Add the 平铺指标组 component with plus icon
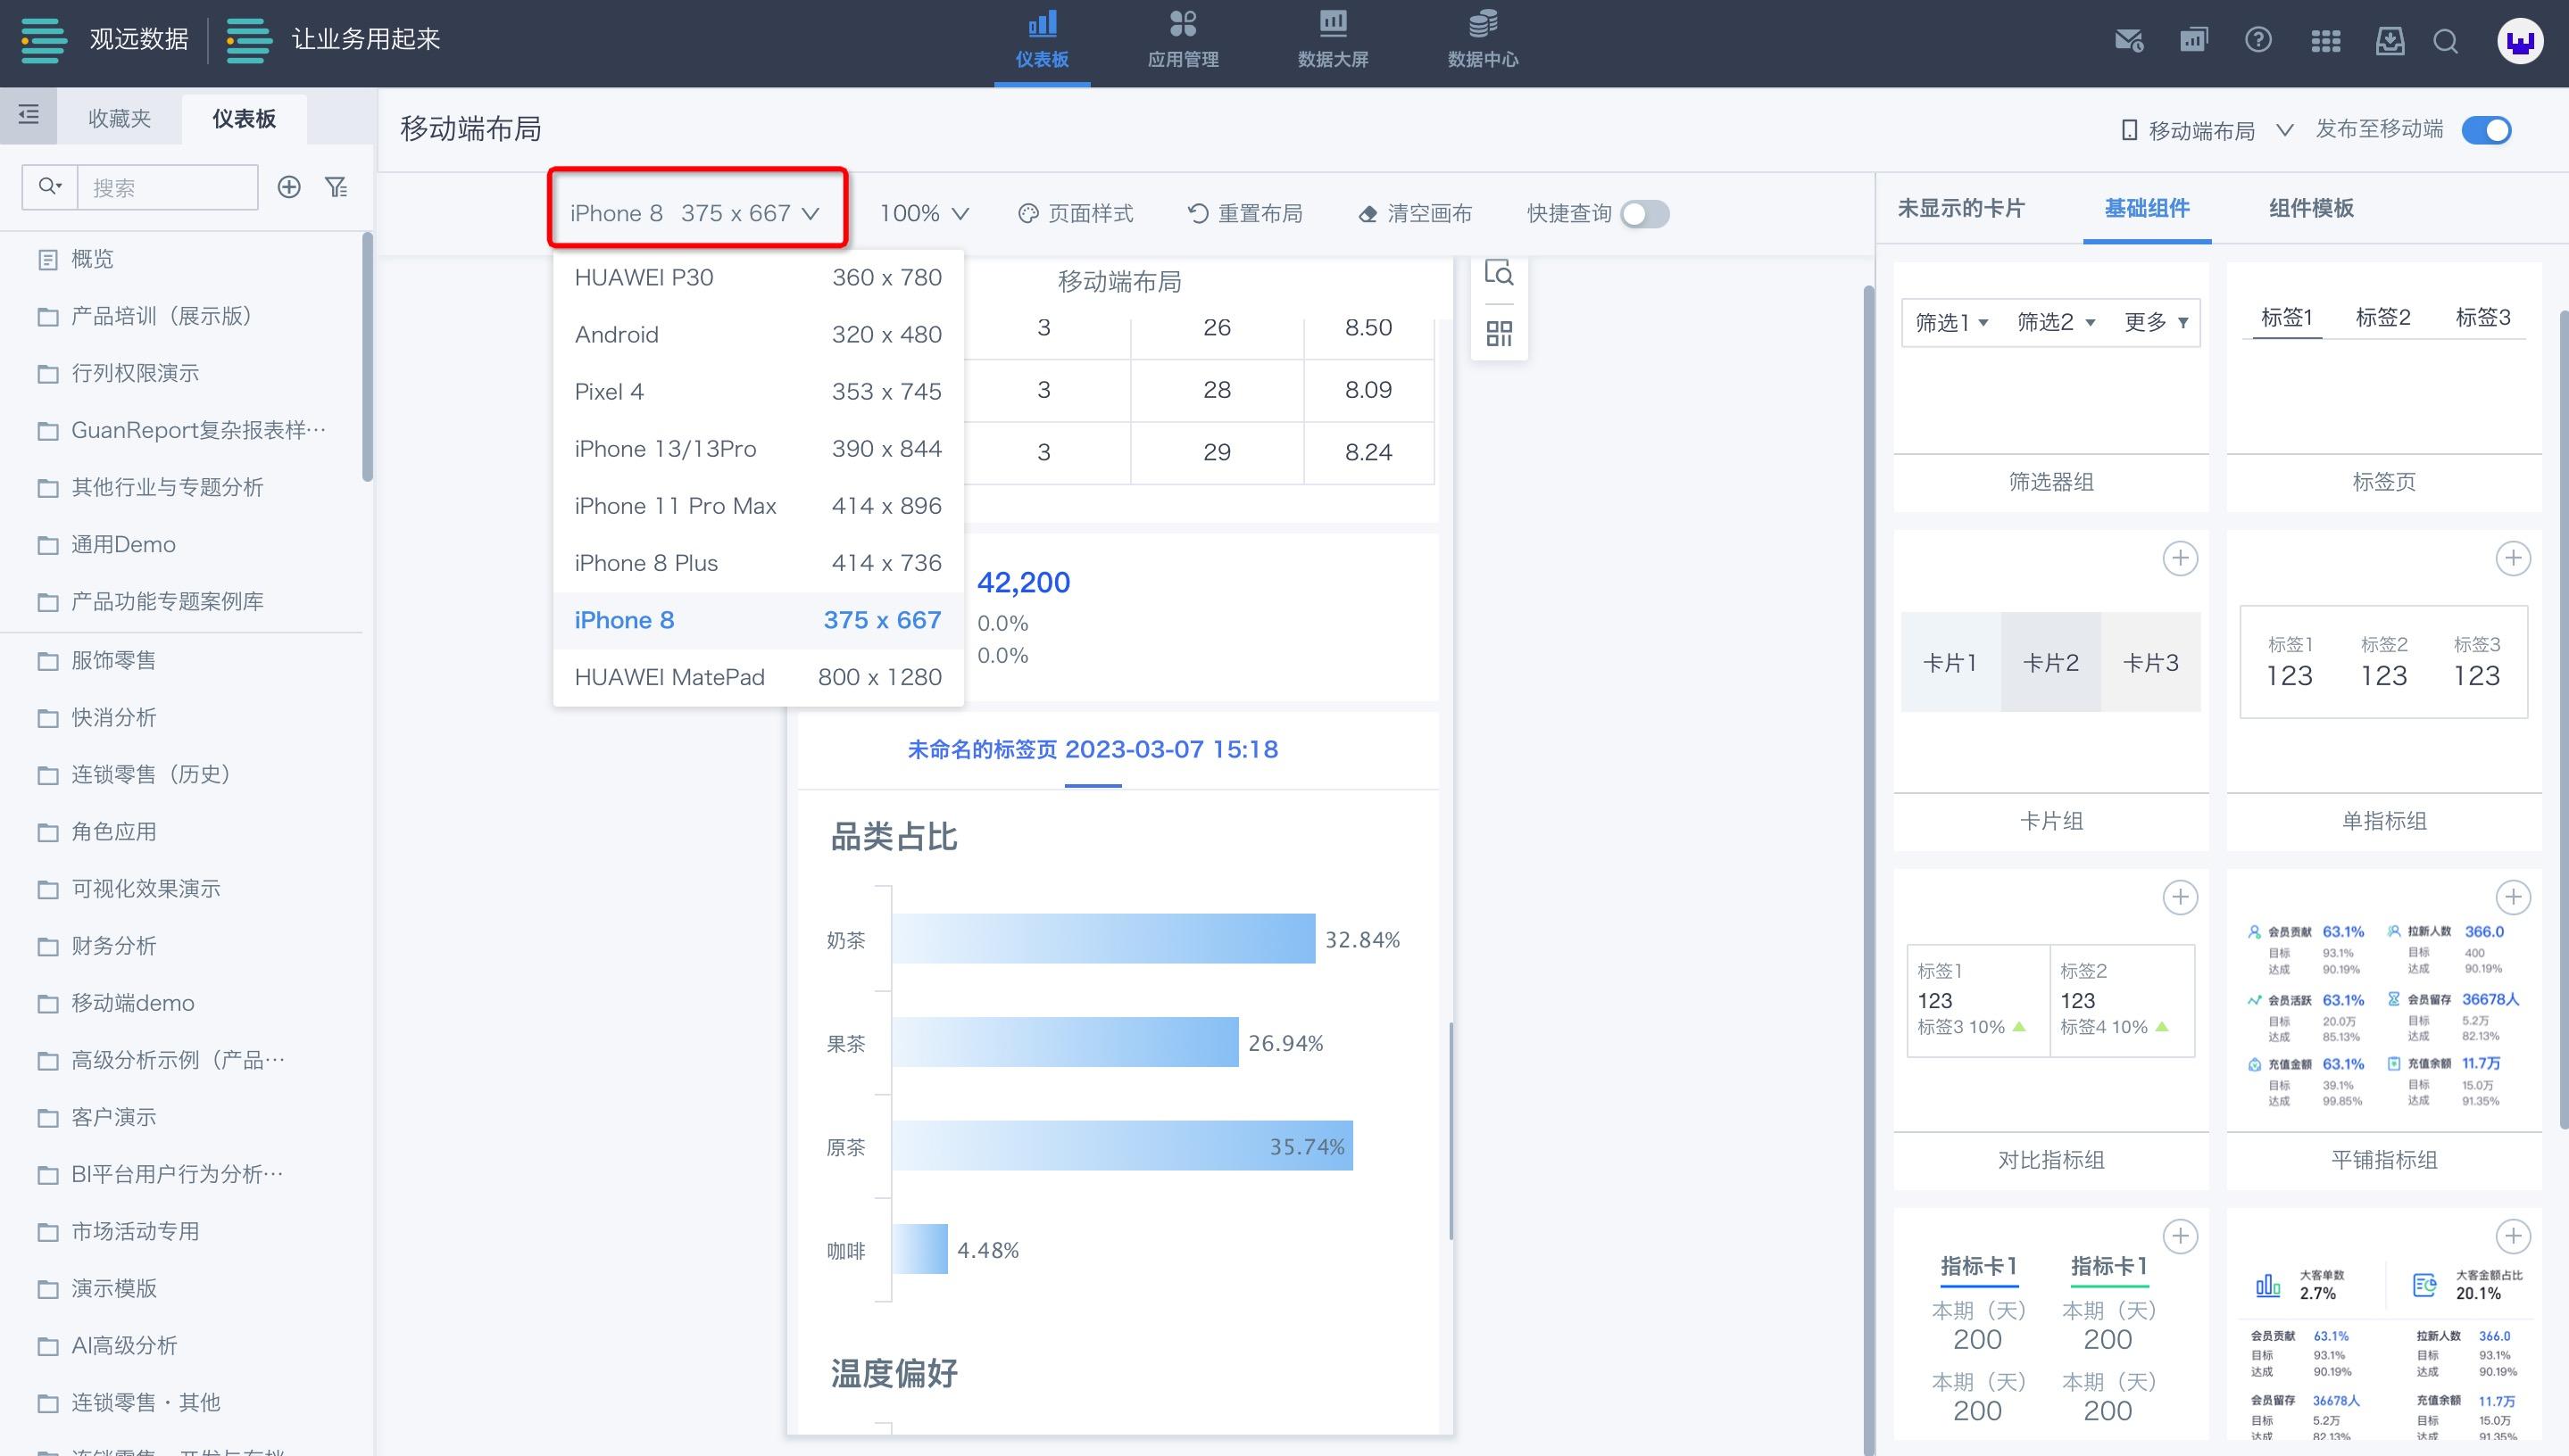The image size is (2569, 1456). (2513, 897)
